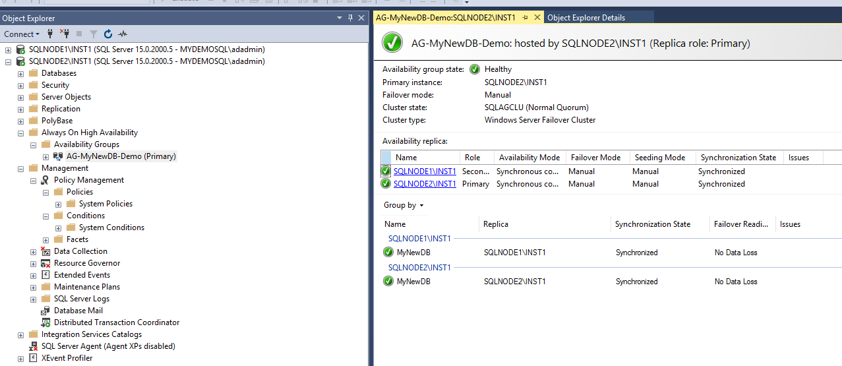Open the SQLNODE1\INST1 replica link
The image size is (842, 366).
(x=425, y=171)
